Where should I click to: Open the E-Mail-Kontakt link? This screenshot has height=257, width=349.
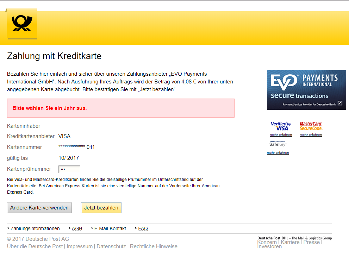pos(110,228)
